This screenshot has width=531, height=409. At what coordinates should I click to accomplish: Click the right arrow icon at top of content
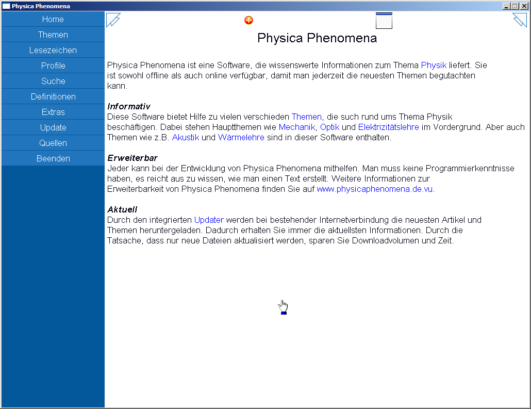pos(520,20)
